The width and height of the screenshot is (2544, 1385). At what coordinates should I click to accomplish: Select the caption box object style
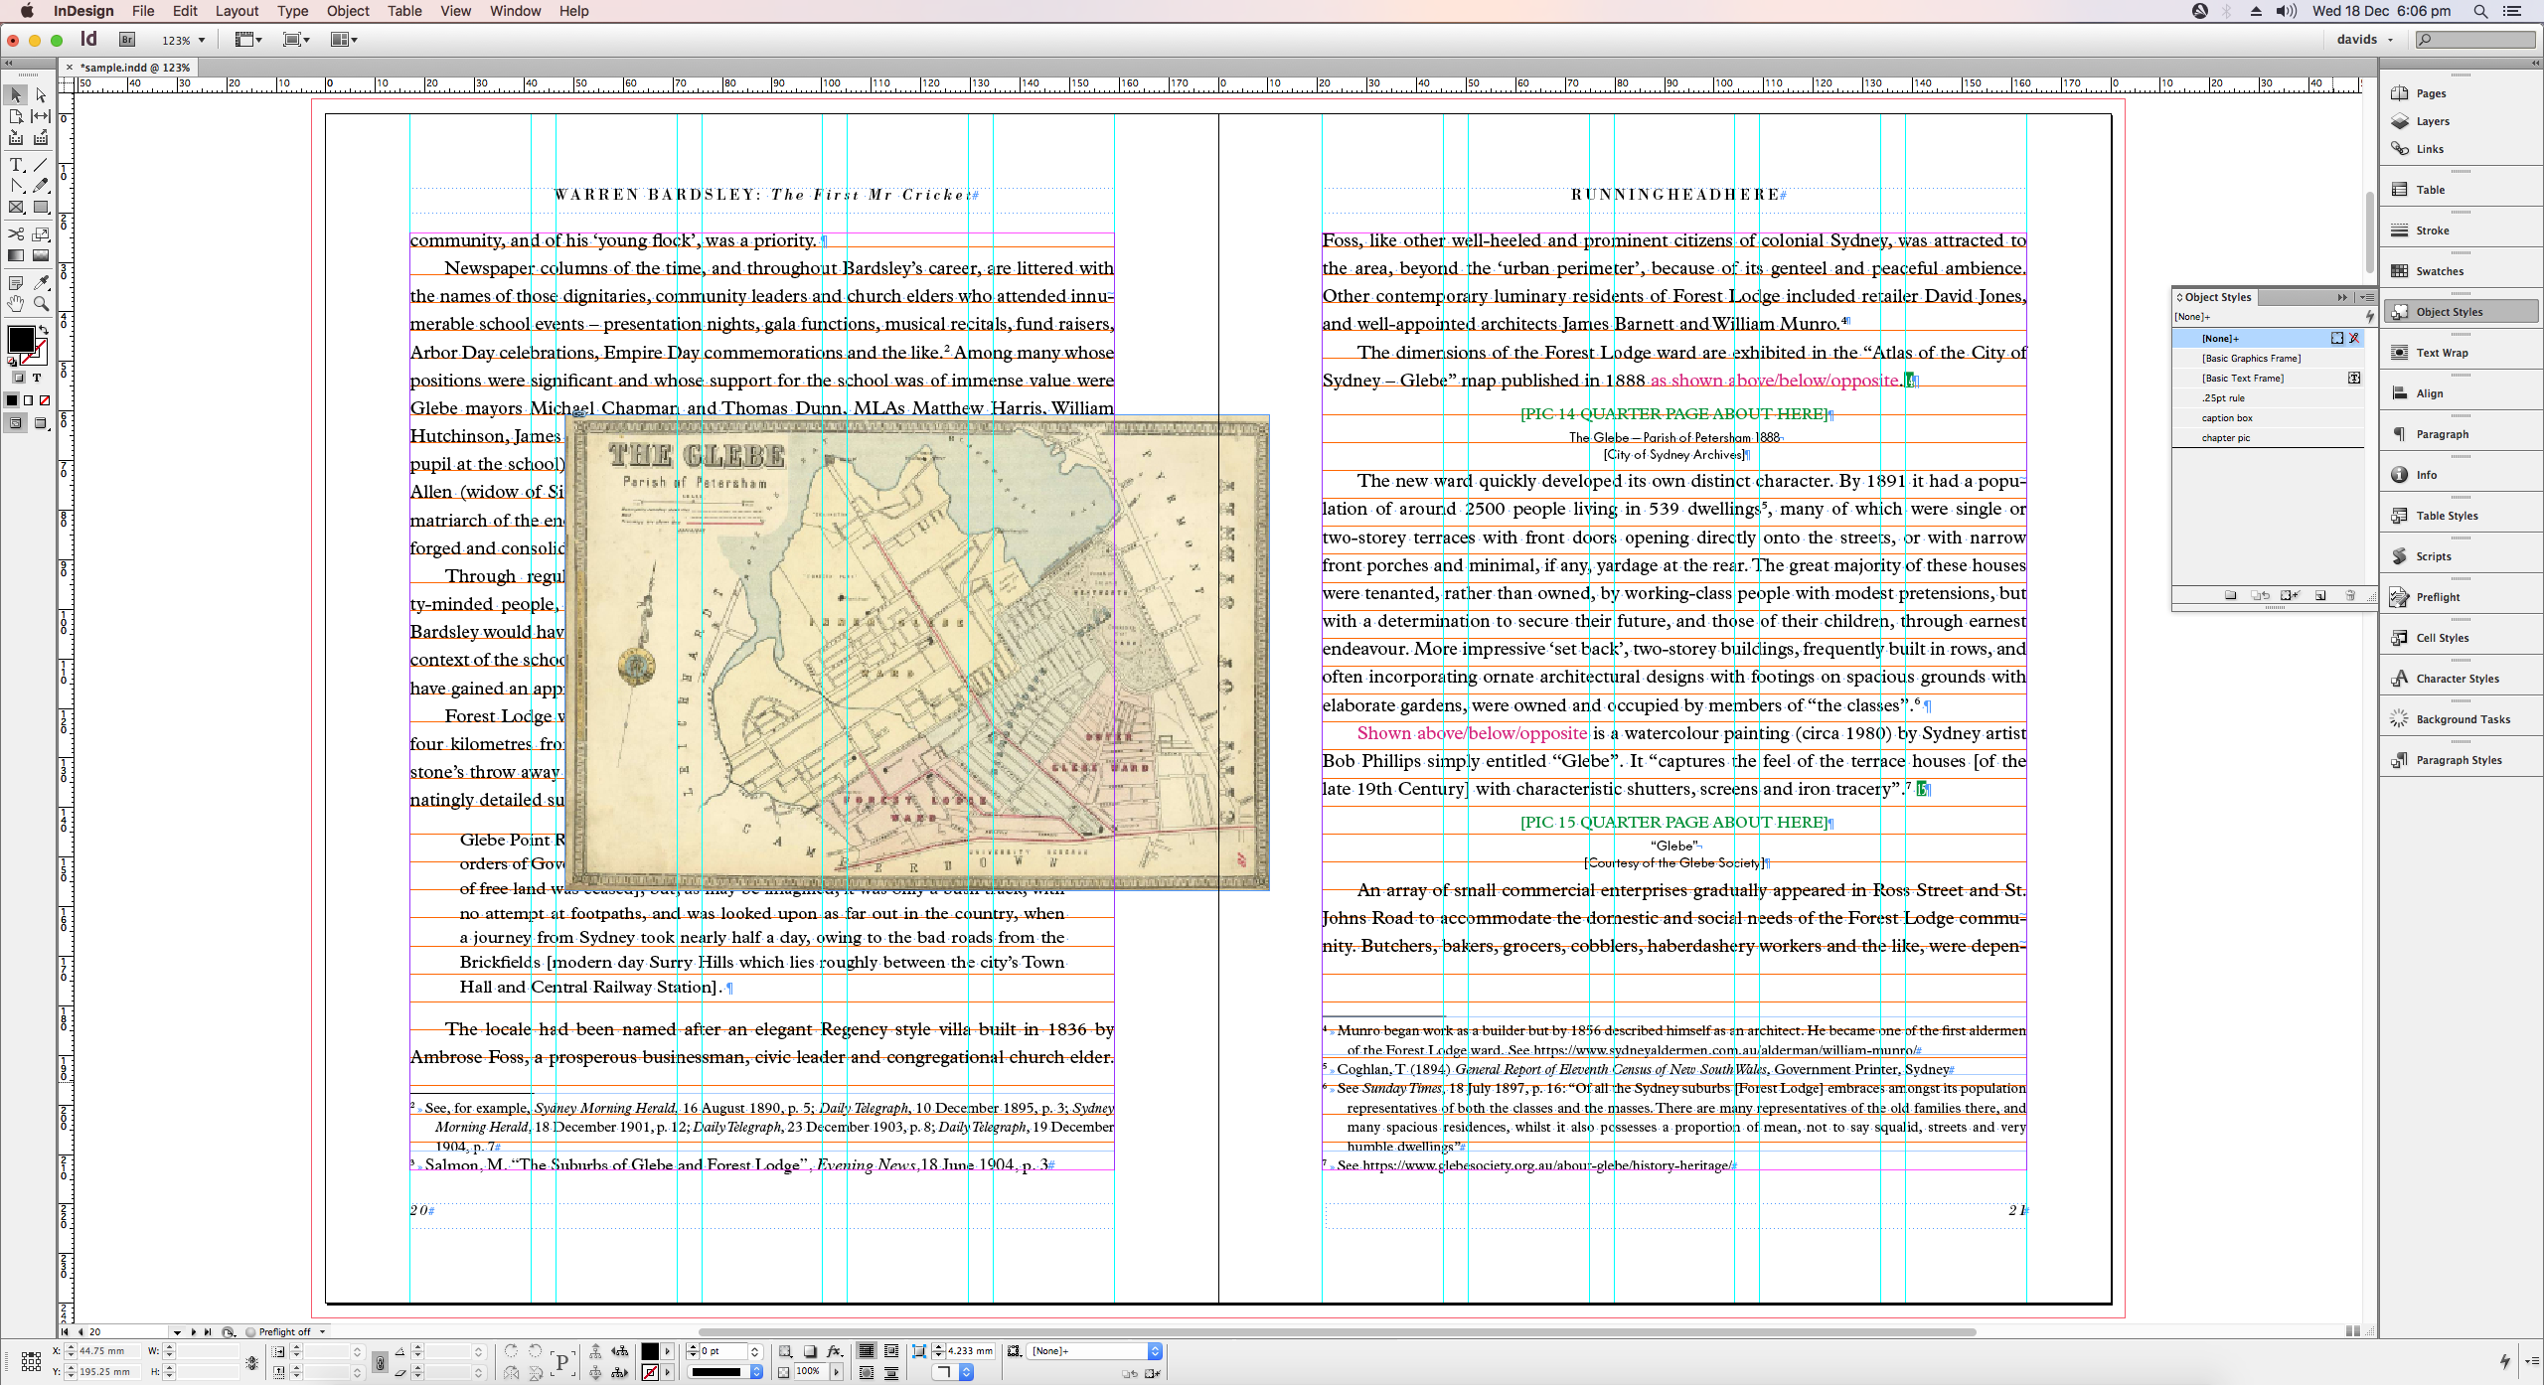click(2227, 418)
